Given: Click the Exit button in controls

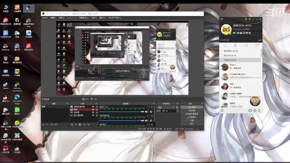Looking at the screenshot, I should tap(192, 124).
